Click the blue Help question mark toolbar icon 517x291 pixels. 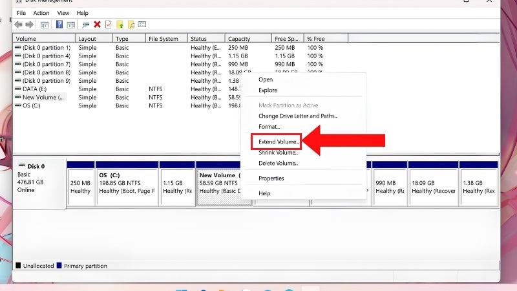pyautogui.click(x=59, y=25)
